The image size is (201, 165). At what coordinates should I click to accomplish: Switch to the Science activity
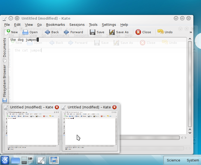(x=173, y=160)
